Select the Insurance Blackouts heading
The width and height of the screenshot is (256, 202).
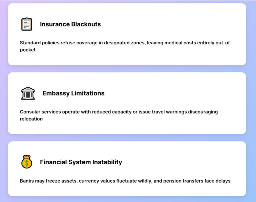70,24
